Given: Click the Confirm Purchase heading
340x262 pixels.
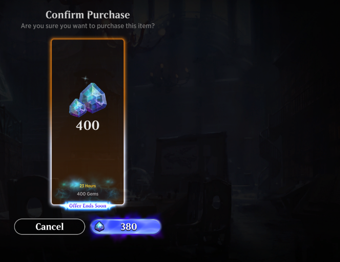Looking at the screenshot, I should 88,15.
